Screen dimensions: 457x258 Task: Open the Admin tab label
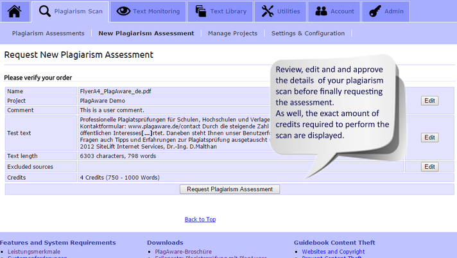(393, 12)
